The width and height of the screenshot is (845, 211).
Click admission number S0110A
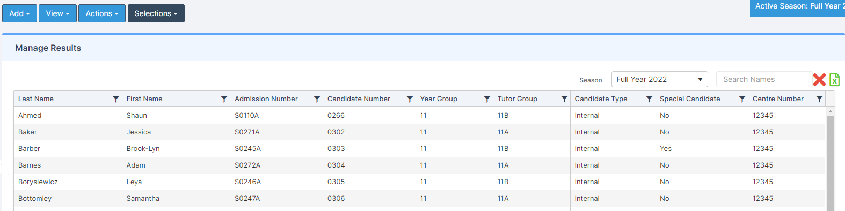(247, 116)
